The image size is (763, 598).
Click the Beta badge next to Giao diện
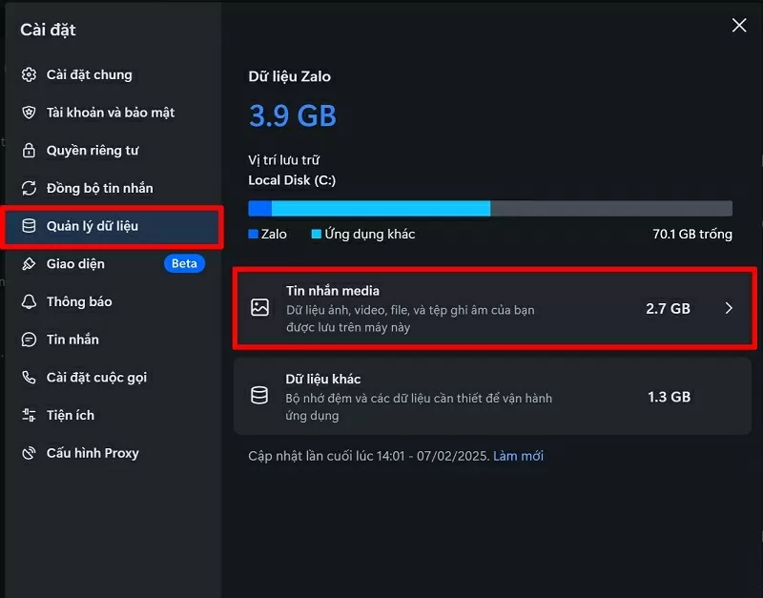[x=184, y=264]
